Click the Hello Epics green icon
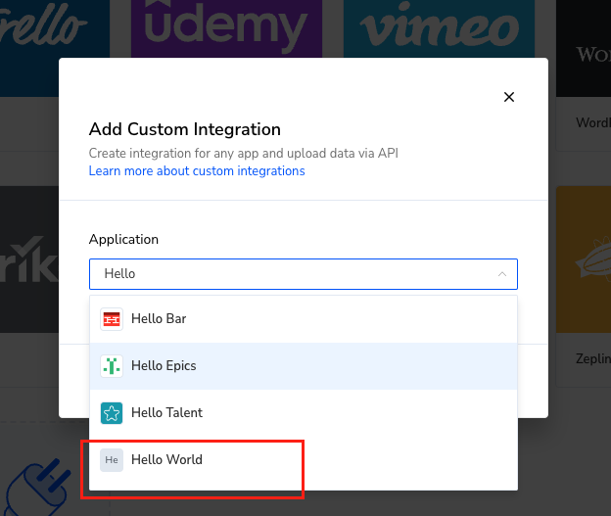The height and width of the screenshot is (516, 611). [x=112, y=366]
